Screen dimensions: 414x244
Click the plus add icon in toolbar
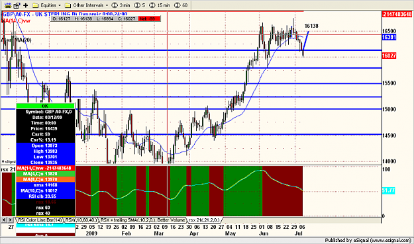(26, 5)
